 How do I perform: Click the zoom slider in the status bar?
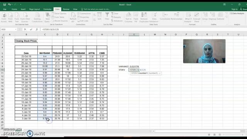click(x=233, y=135)
